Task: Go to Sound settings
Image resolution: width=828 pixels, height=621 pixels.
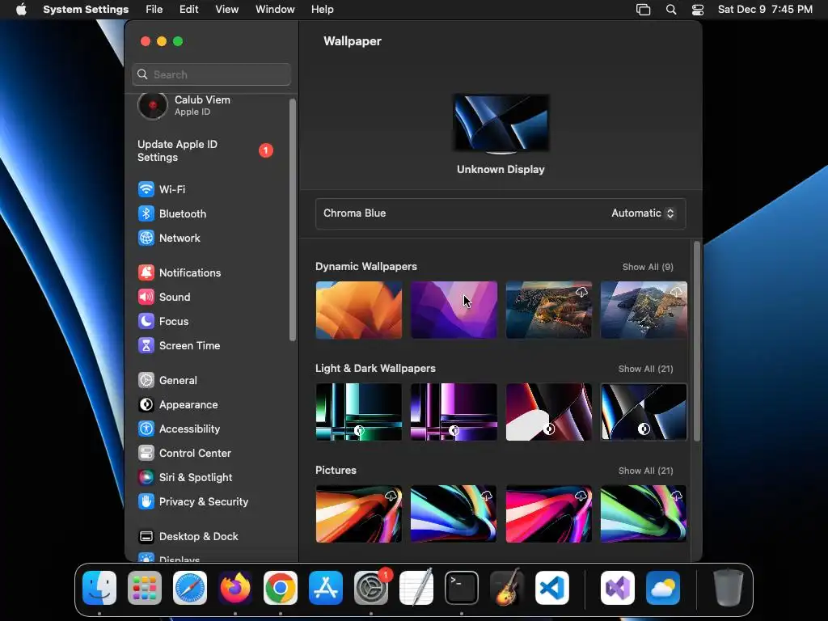Action: click(x=164, y=297)
